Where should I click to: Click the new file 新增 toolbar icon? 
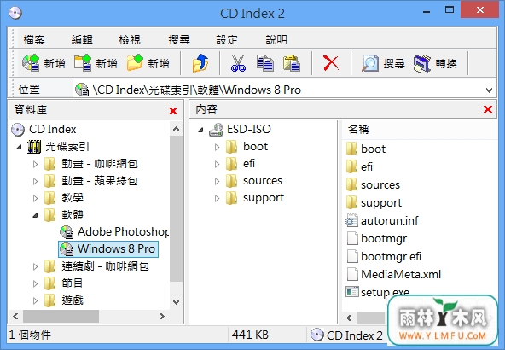point(83,63)
